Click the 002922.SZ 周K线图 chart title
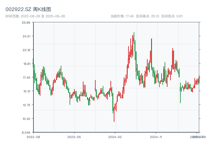This screenshot has width=221, height=165. click(28, 9)
